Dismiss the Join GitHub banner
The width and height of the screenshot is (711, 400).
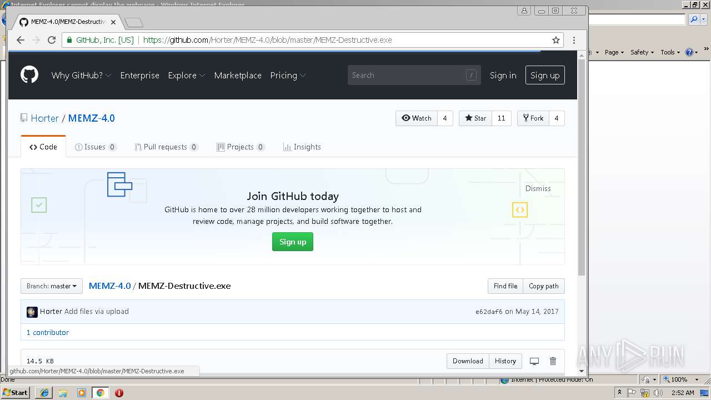click(538, 188)
